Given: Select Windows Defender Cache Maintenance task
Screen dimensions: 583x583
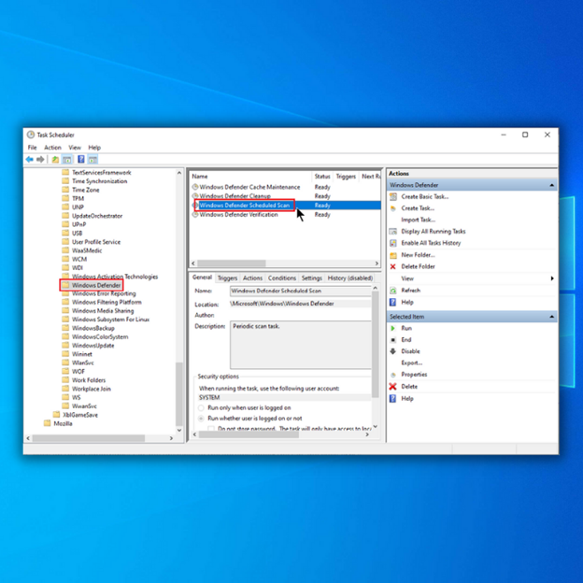Looking at the screenshot, I should pyautogui.click(x=249, y=187).
